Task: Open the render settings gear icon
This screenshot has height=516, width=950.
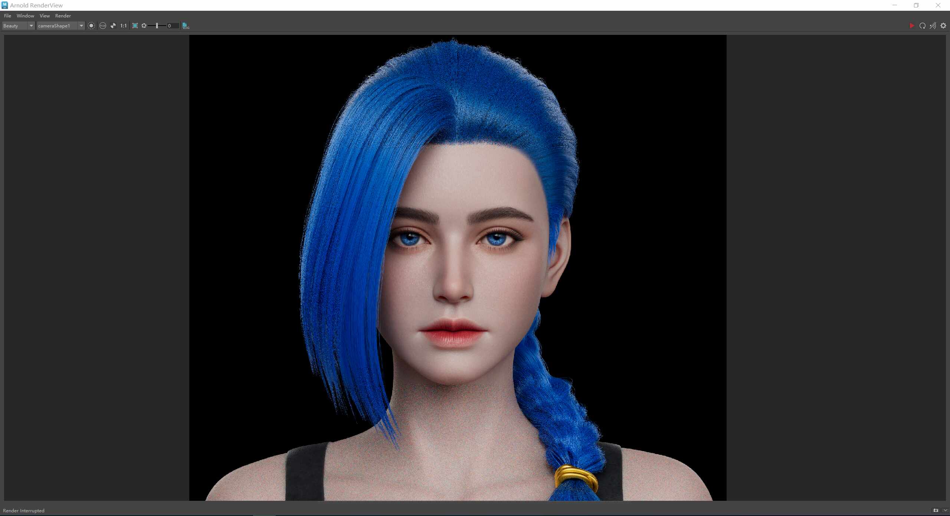Action: 943,26
